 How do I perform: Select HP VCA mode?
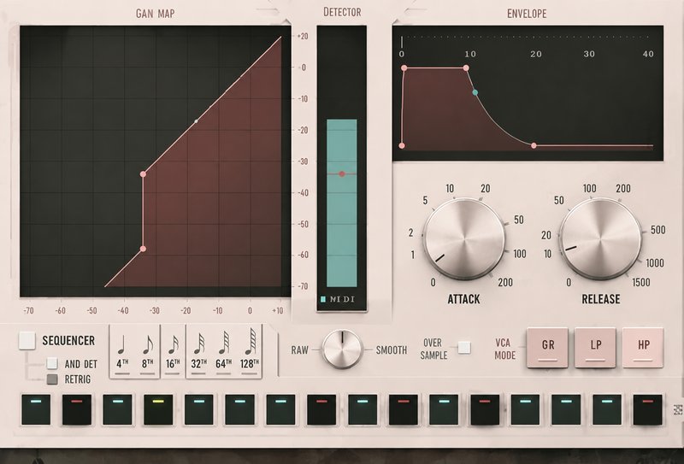pyautogui.click(x=643, y=348)
